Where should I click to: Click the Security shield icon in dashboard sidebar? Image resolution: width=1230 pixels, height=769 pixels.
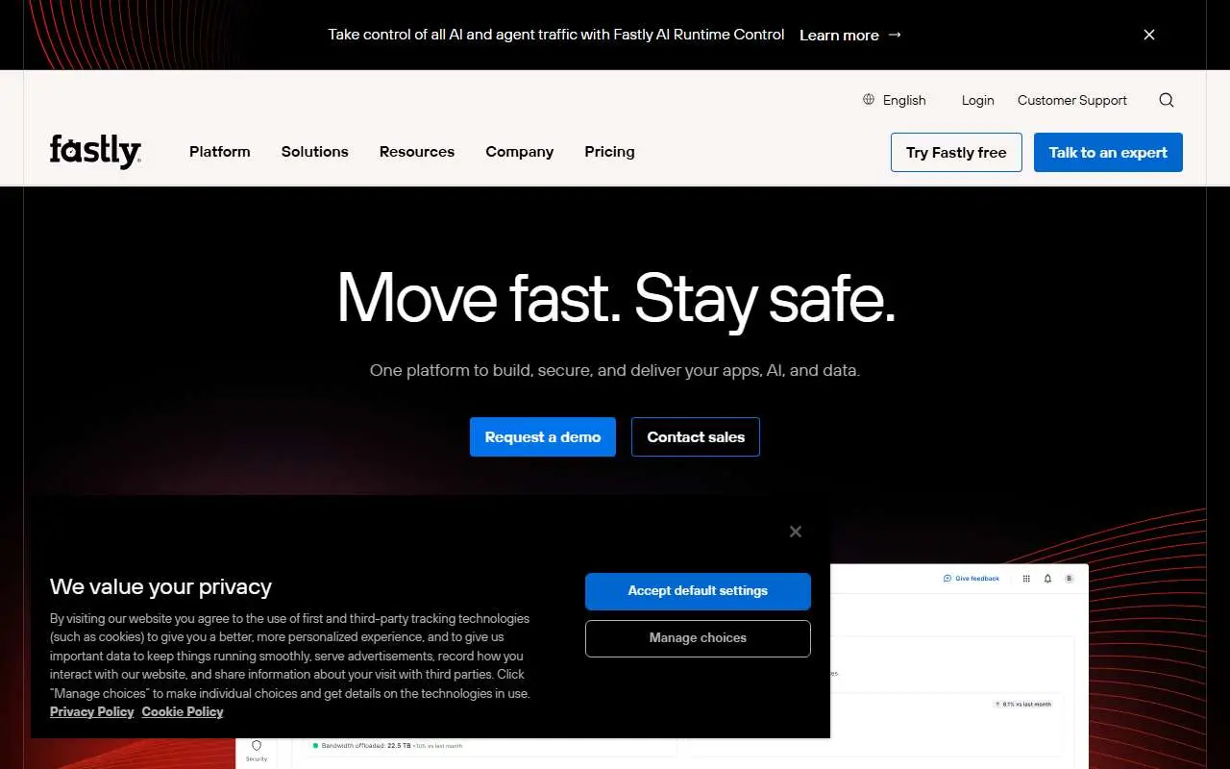point(257,746)
